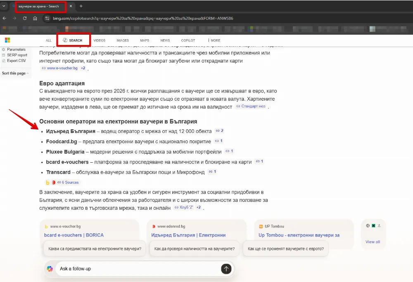The width and height of the screenshot is (413, 282).
Task: Open citation 1 next to Foodcard.bg
Action: [x=218, y=141]
